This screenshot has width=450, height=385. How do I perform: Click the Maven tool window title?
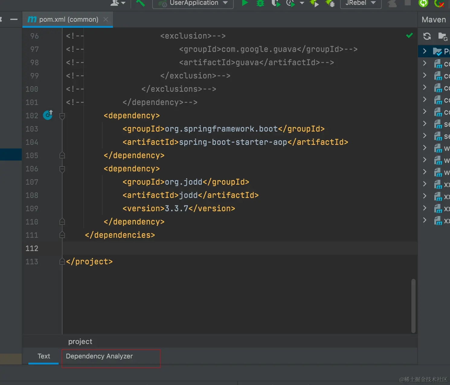pyautogui.click(x=434, y=20)
